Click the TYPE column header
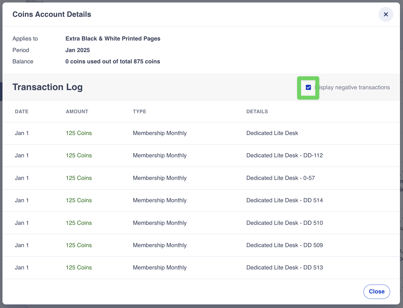 [x=139, y=112]
